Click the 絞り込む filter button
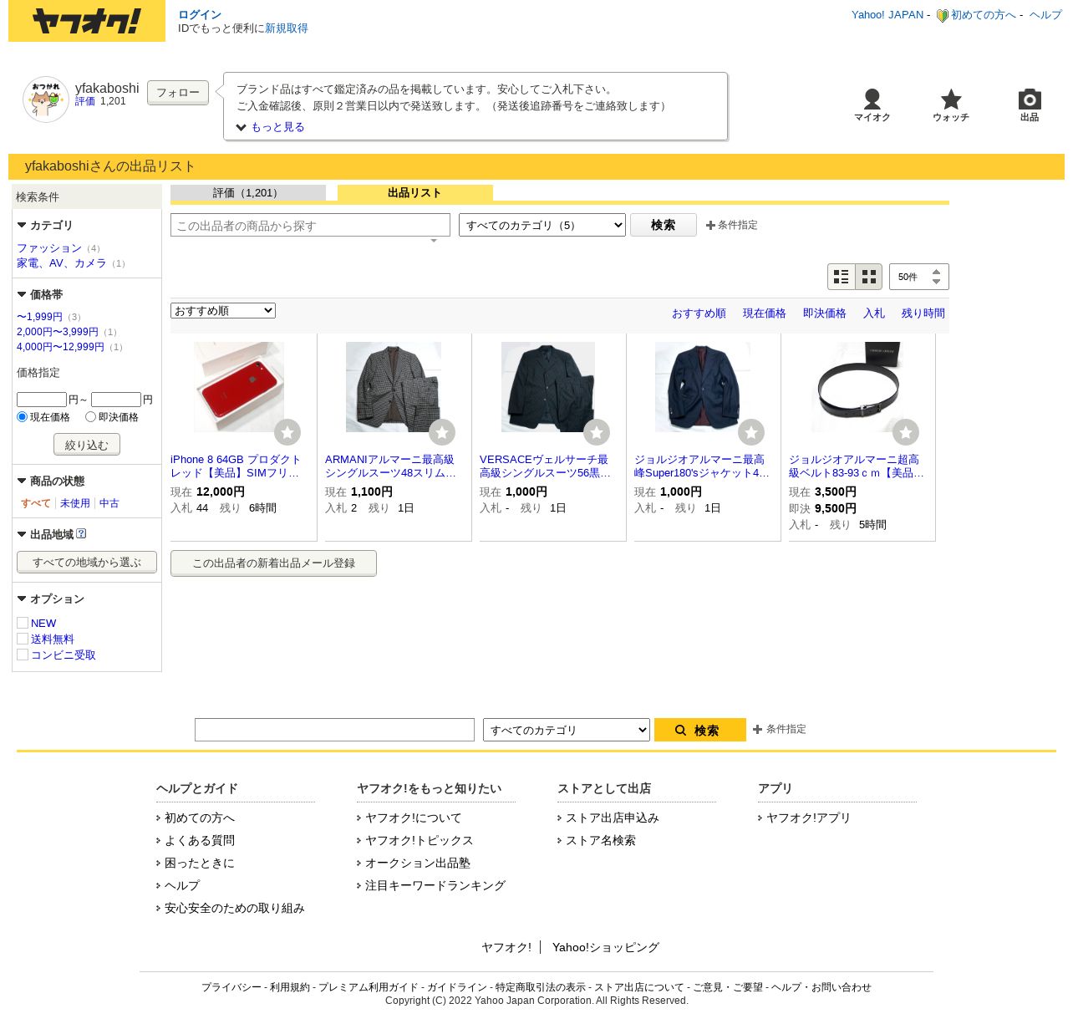 (x=87, y=445)
